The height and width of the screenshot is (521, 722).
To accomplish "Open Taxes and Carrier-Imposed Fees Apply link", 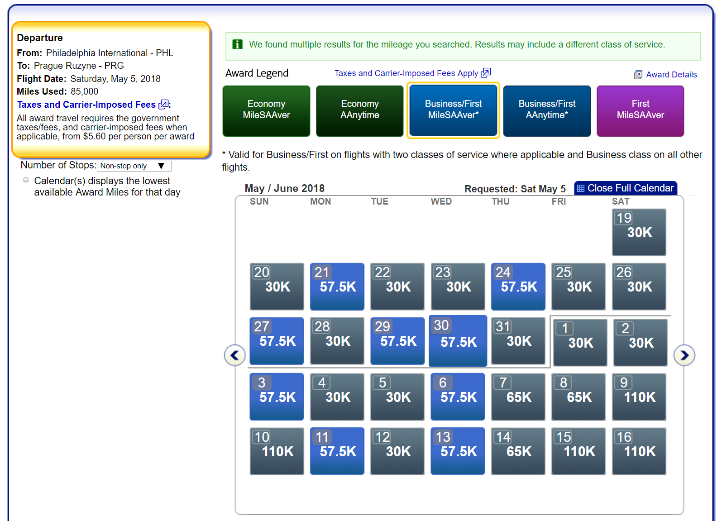I will click(x=406, y=73).
